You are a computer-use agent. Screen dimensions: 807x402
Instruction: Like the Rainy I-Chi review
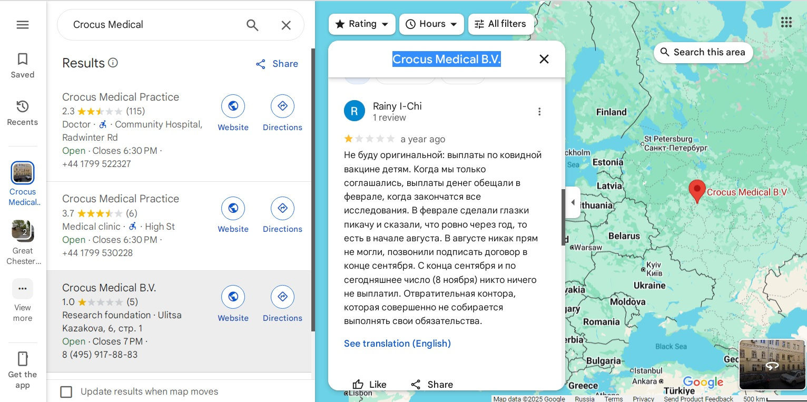click(369, 384)
